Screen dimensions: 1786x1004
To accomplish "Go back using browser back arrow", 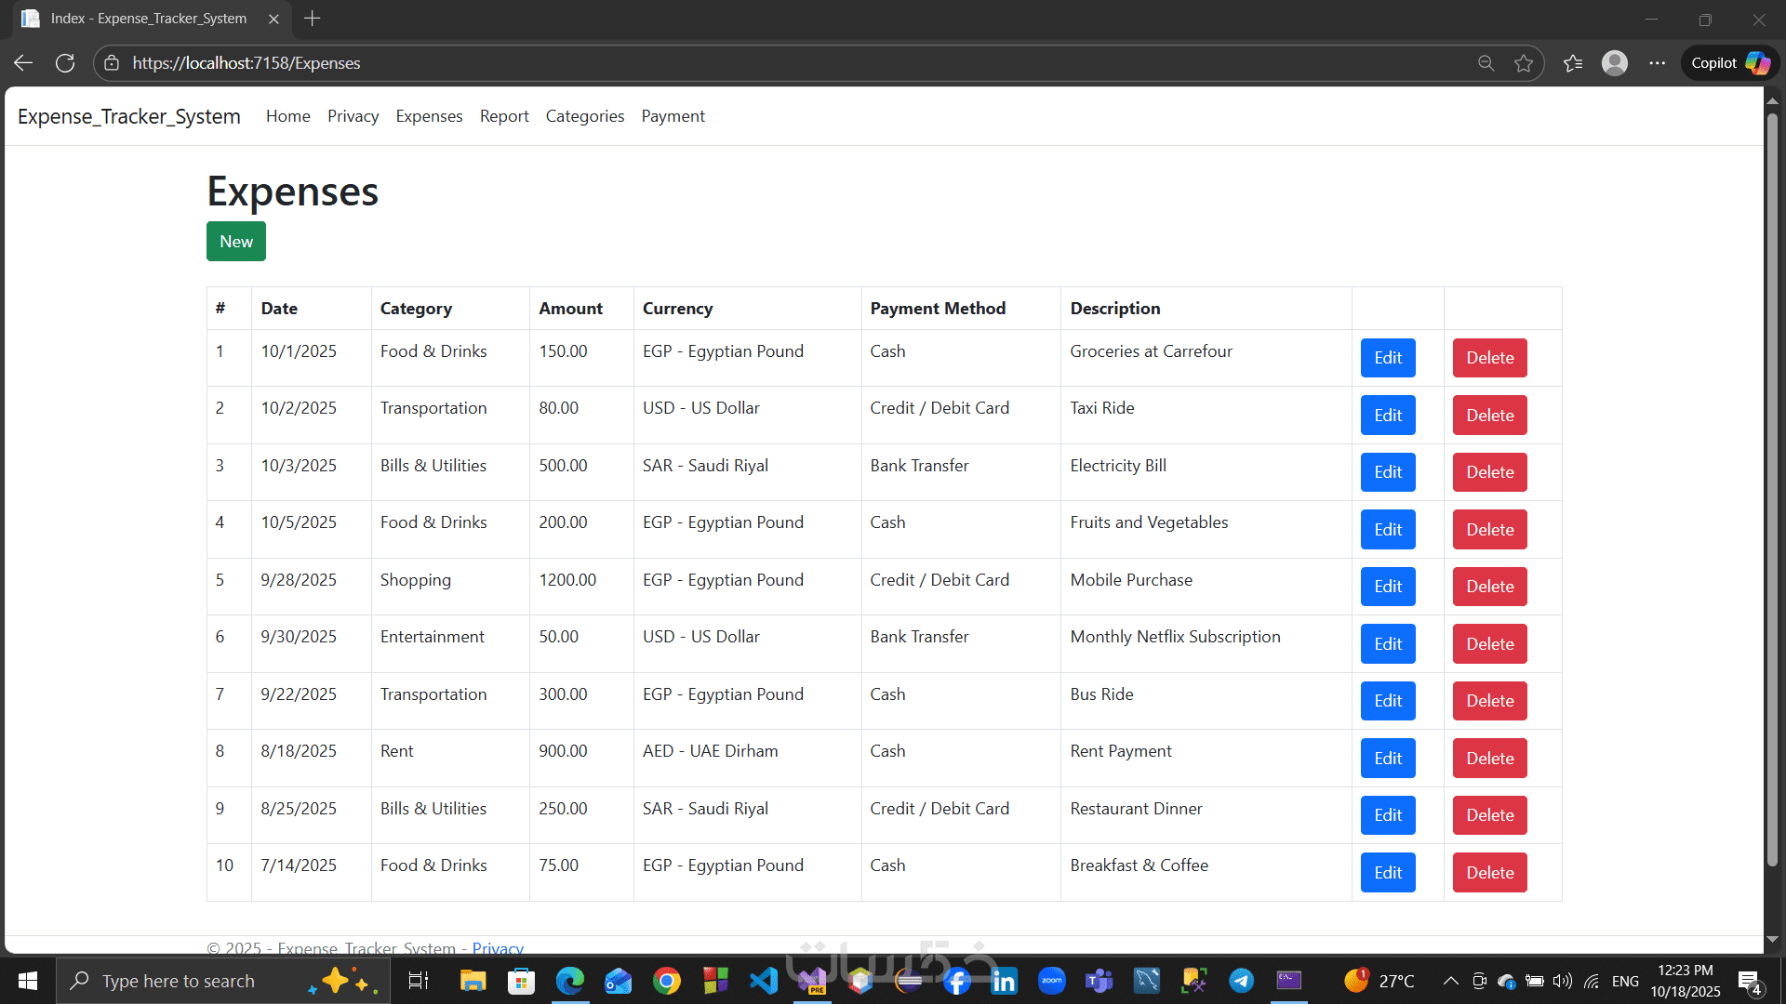I will [x=23, y=63].
